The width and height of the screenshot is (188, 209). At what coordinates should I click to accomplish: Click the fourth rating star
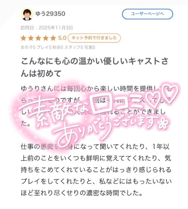click(x=46, y=38)
